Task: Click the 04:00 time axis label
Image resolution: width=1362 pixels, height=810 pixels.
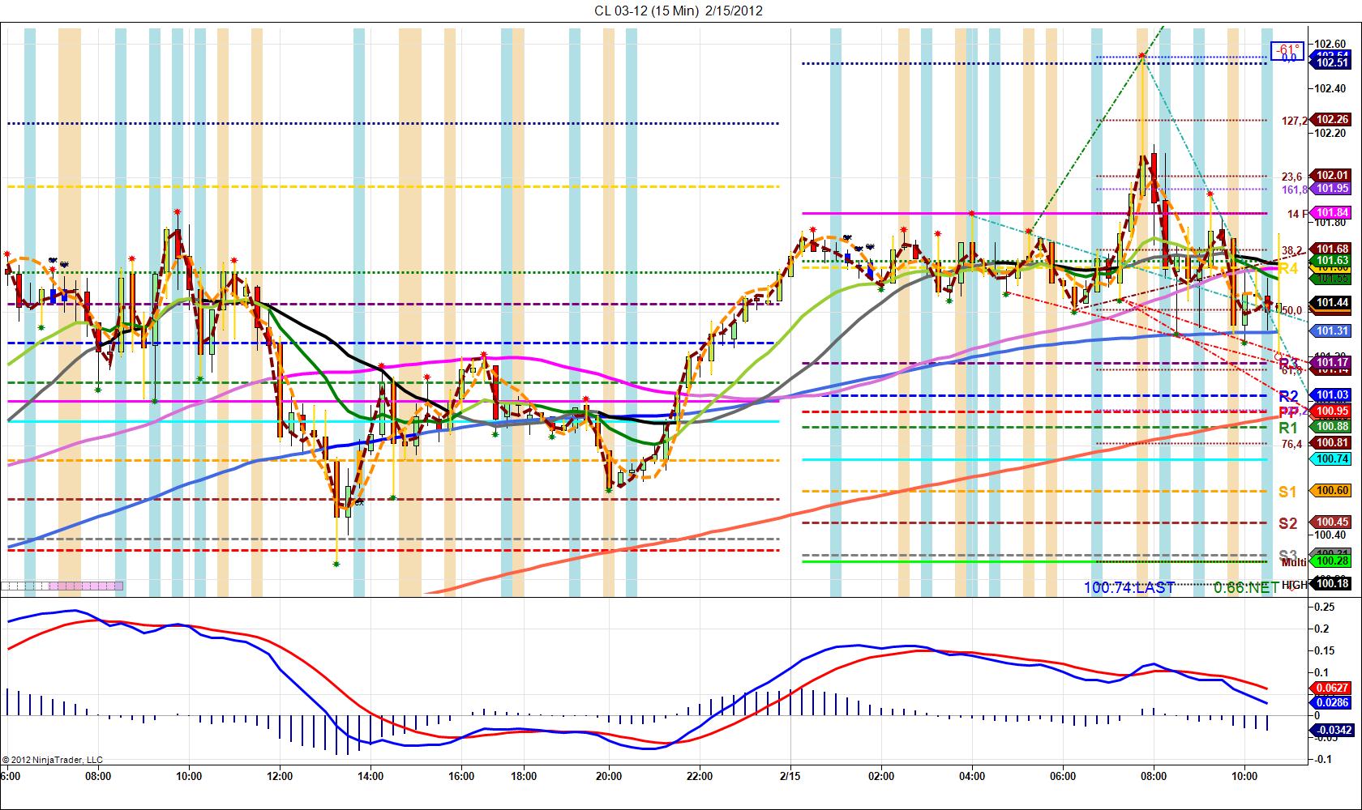Action: tap(972, 775)
